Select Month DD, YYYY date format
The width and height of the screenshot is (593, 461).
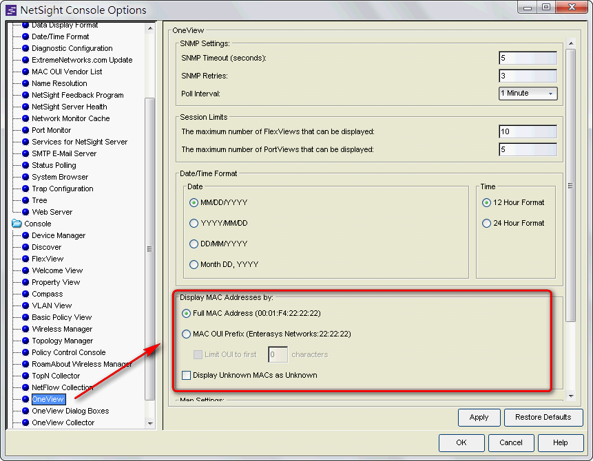[x=194, y=265]
